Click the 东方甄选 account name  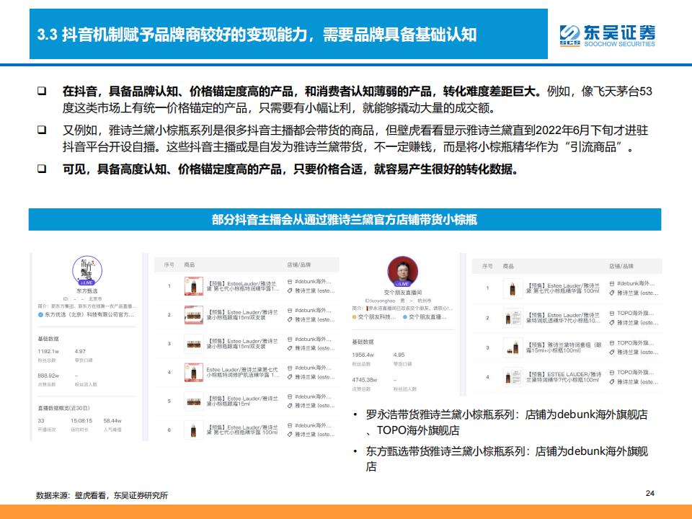coord(87,290)
